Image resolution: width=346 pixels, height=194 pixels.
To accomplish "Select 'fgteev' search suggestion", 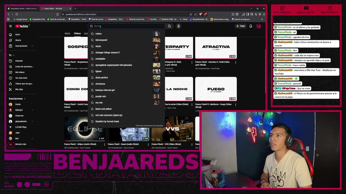I will click(126, 71).
